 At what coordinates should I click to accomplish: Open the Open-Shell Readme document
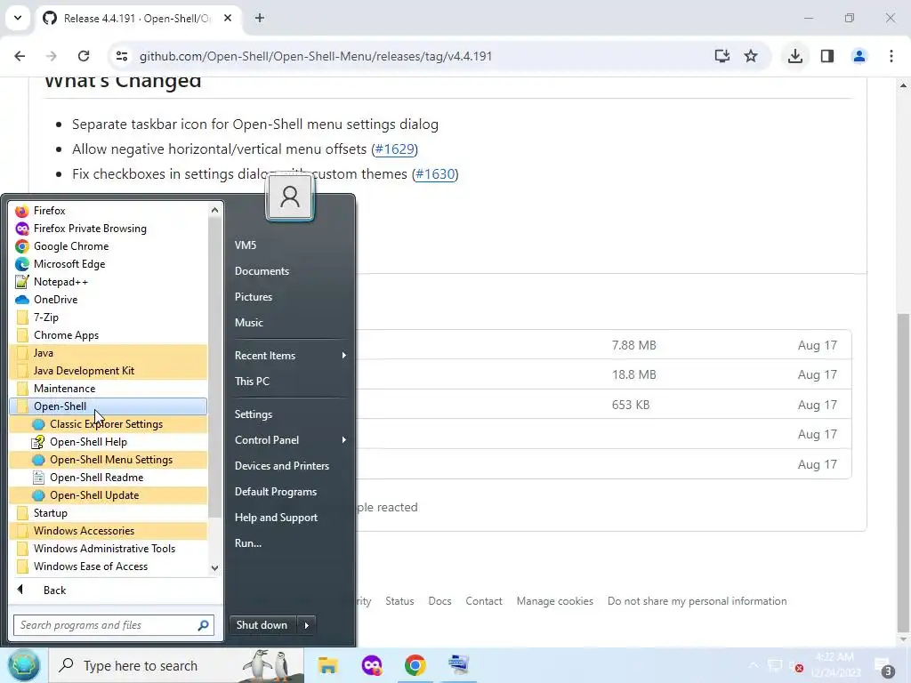point(108,478)
